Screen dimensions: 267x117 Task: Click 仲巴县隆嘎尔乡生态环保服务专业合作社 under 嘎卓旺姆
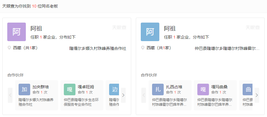[x=81, y=102]
